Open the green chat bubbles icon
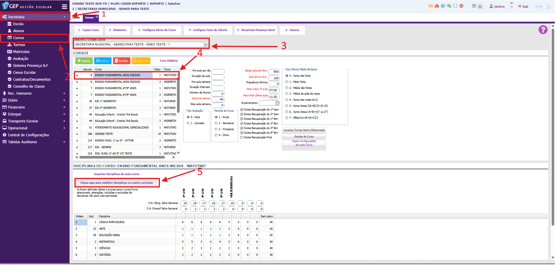 click(449, 6)
